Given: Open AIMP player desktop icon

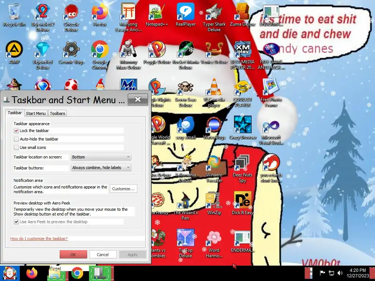Looking at the screenshot, I should [14, 53].
